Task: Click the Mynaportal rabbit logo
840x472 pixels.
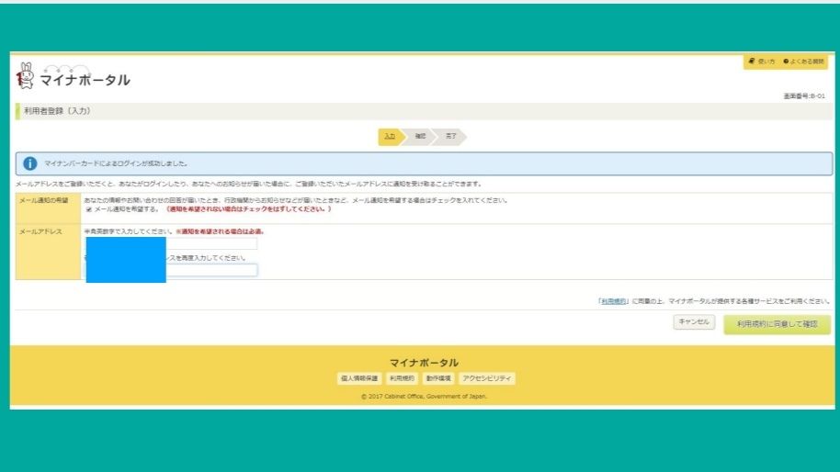Action: pos(25,76)
